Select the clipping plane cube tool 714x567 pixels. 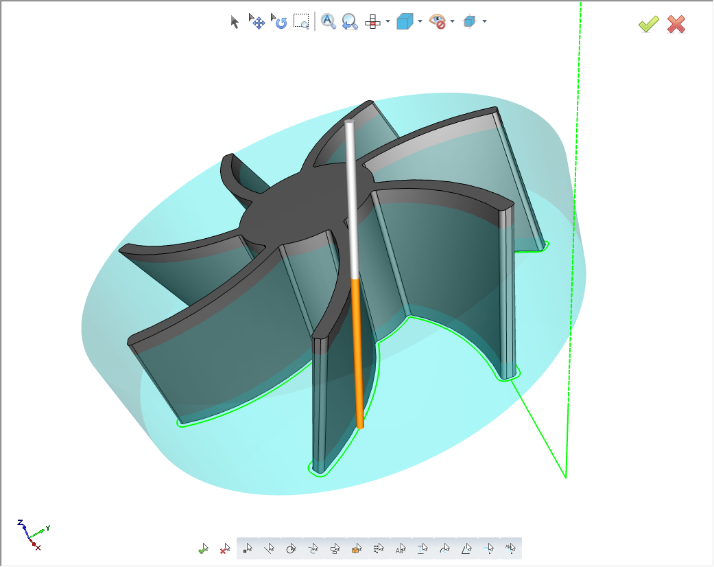point(471,21)
